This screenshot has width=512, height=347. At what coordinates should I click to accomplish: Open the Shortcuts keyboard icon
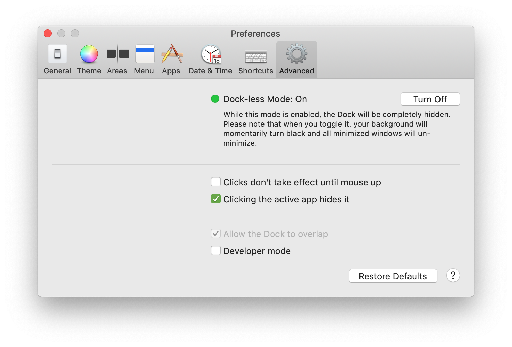pyautogui.click(x=256, y=56)
